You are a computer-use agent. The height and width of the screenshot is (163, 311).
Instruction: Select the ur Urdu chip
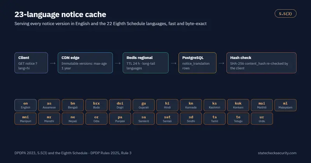[x=262, y=119]
